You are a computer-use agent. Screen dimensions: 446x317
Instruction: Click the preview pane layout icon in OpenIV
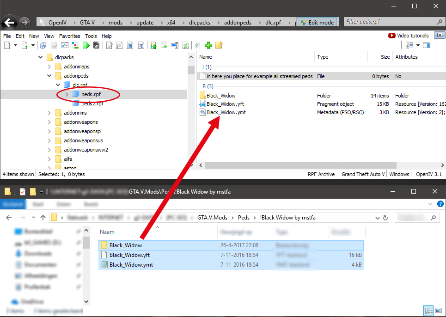(427, 45)
